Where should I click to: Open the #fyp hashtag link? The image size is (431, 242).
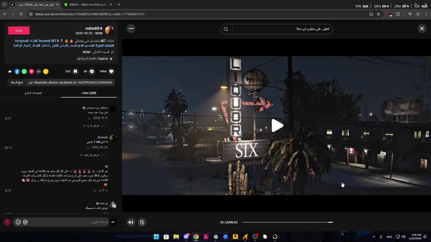100,45
